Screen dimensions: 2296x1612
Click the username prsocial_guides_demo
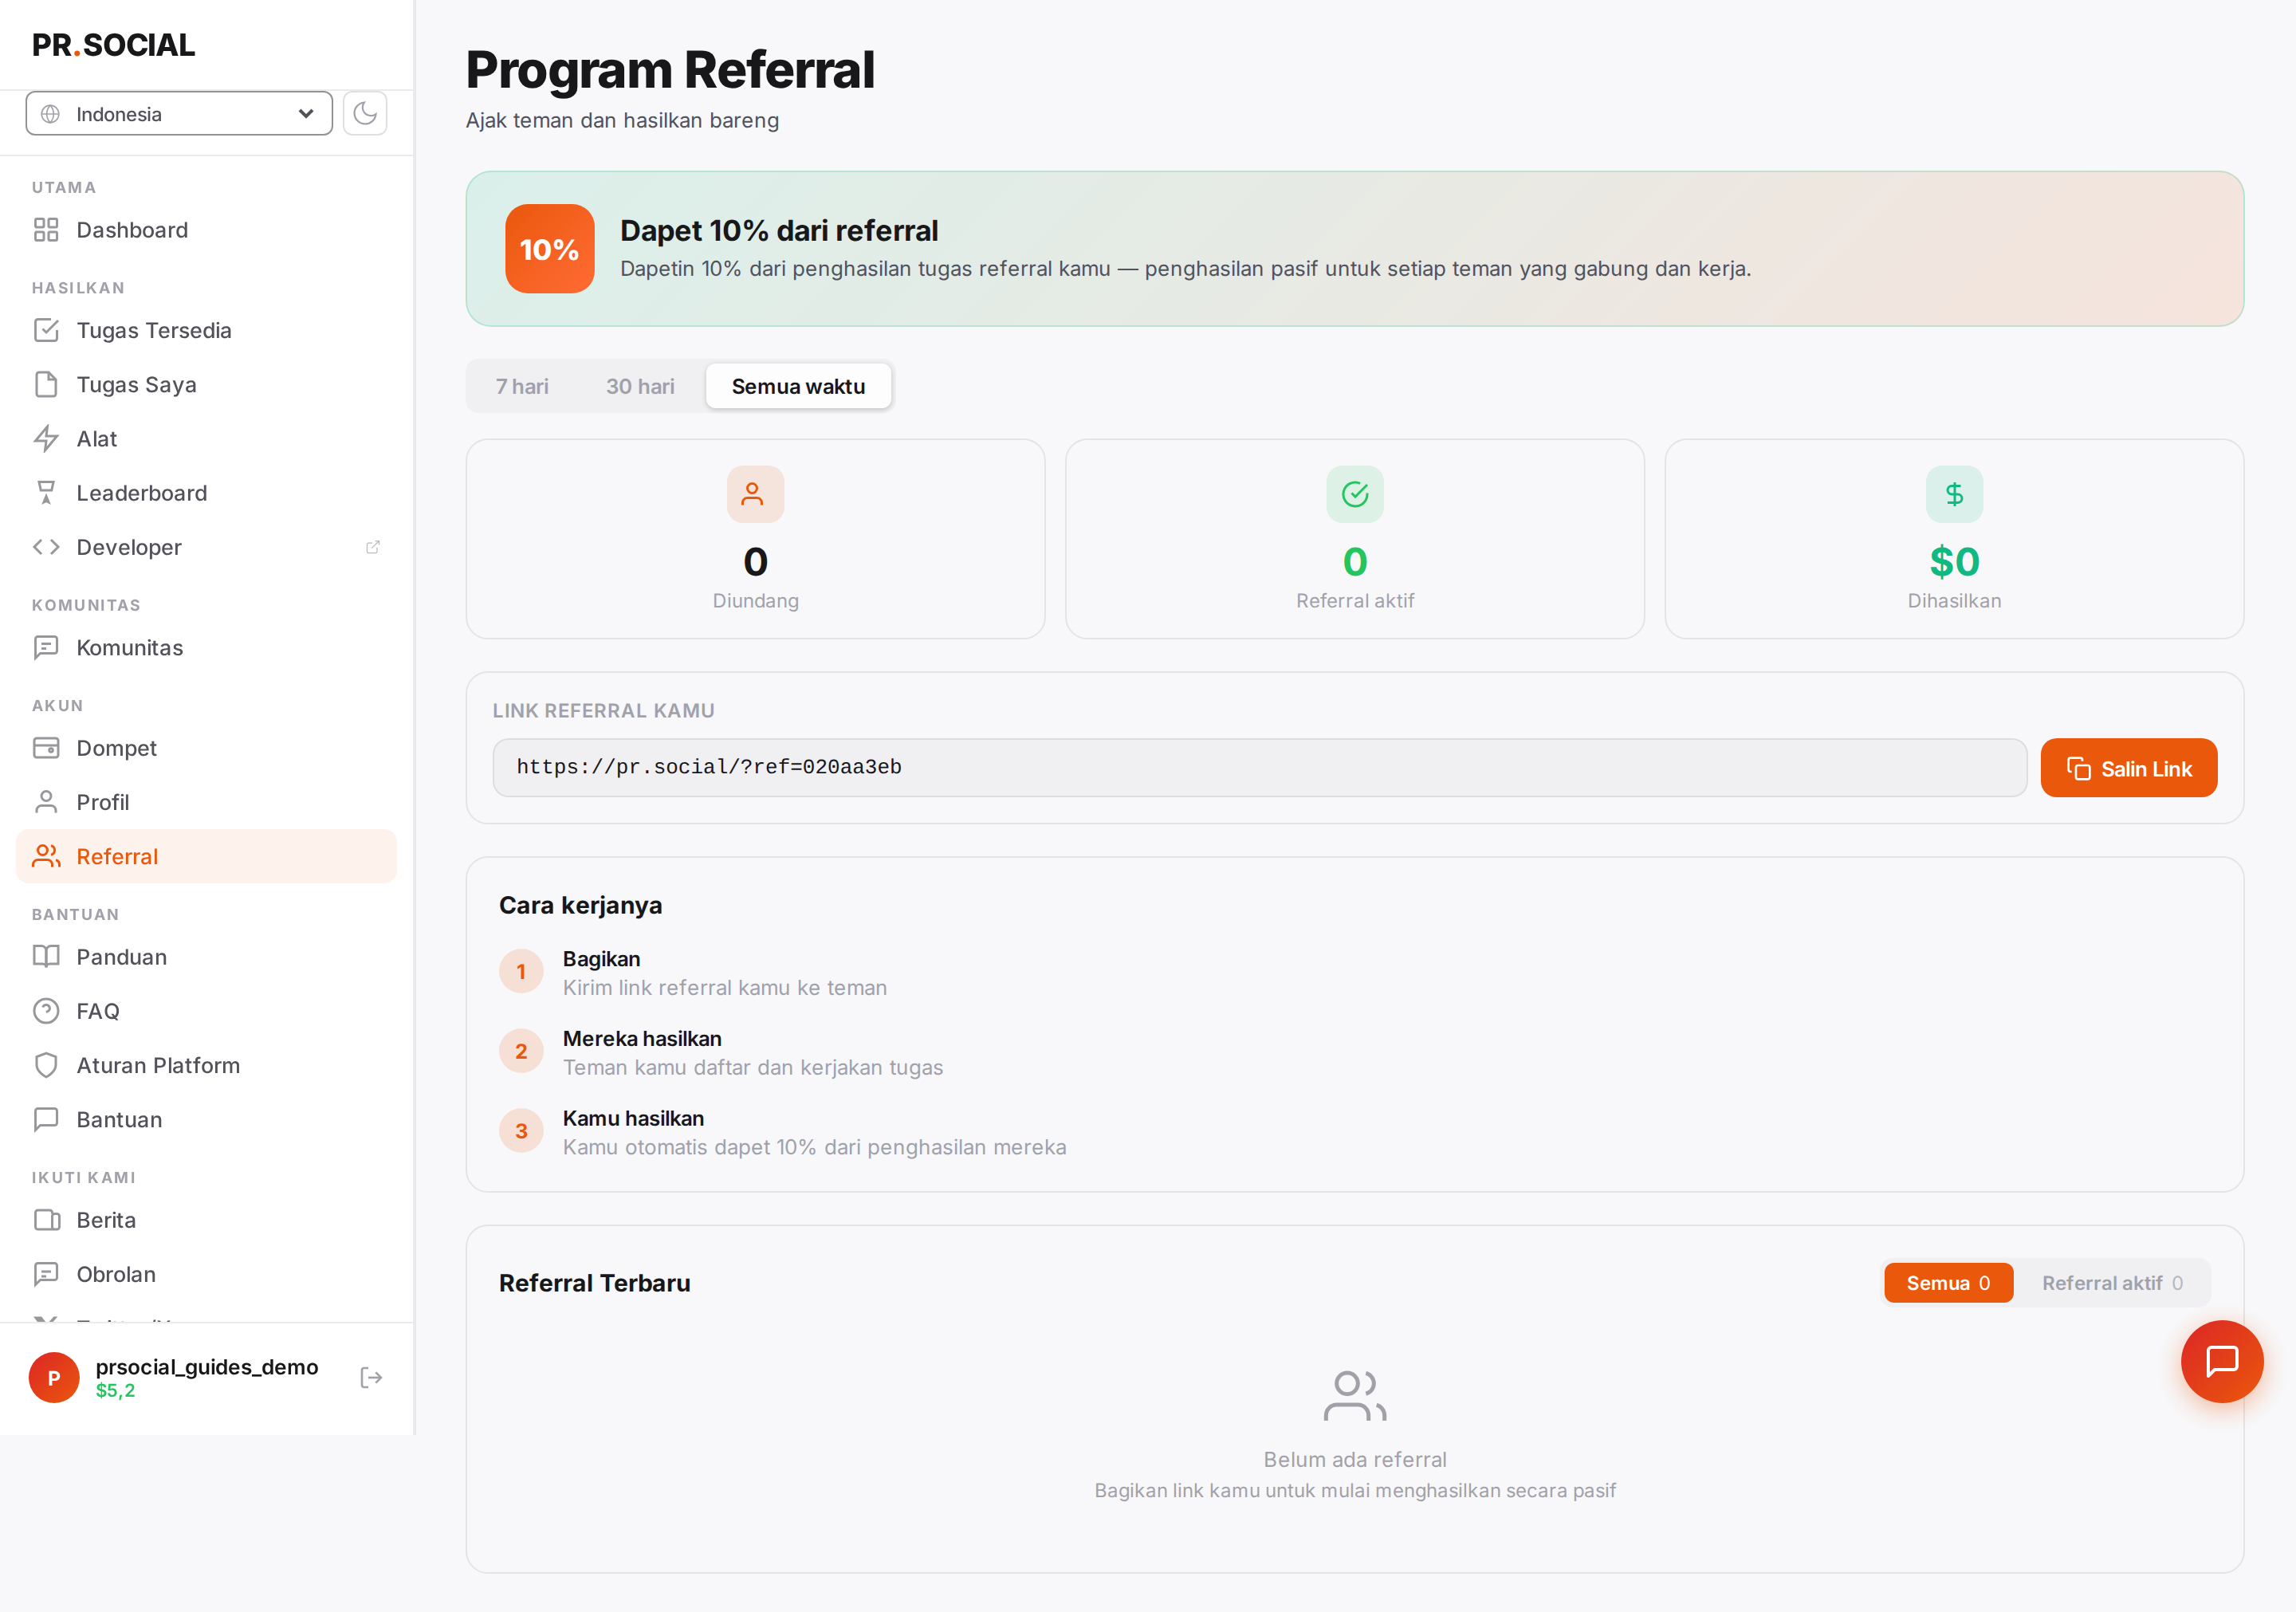[x=207, y=1366]
